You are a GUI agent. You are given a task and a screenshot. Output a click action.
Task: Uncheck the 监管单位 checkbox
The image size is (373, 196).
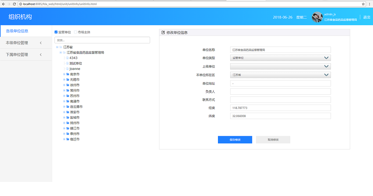pyautogui.click(x=55, y=32)
